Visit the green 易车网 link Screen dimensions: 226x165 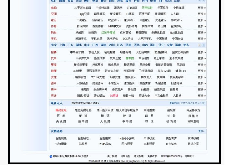tap(130, 59)
